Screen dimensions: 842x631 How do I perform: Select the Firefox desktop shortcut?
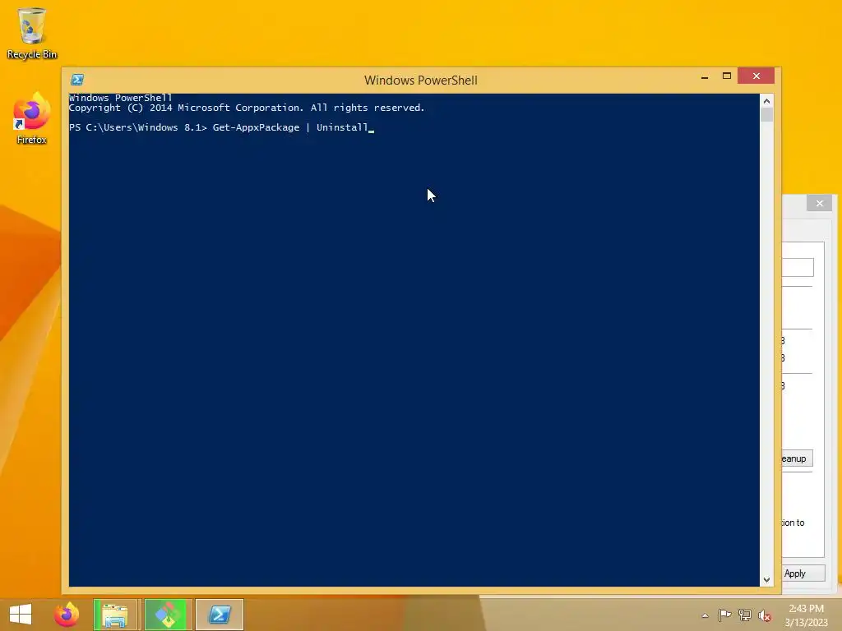[x=32, y=119]
